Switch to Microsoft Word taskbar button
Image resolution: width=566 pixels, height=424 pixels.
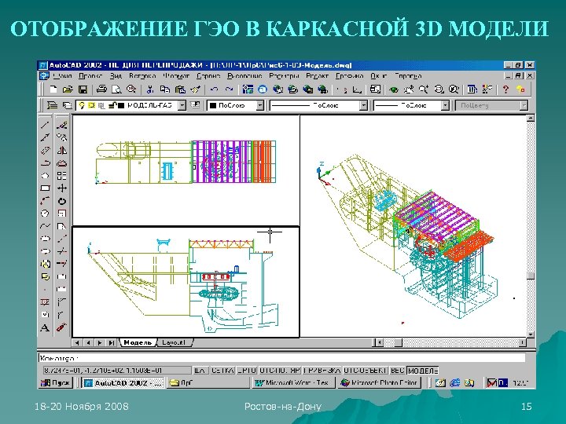coord(293,383)
